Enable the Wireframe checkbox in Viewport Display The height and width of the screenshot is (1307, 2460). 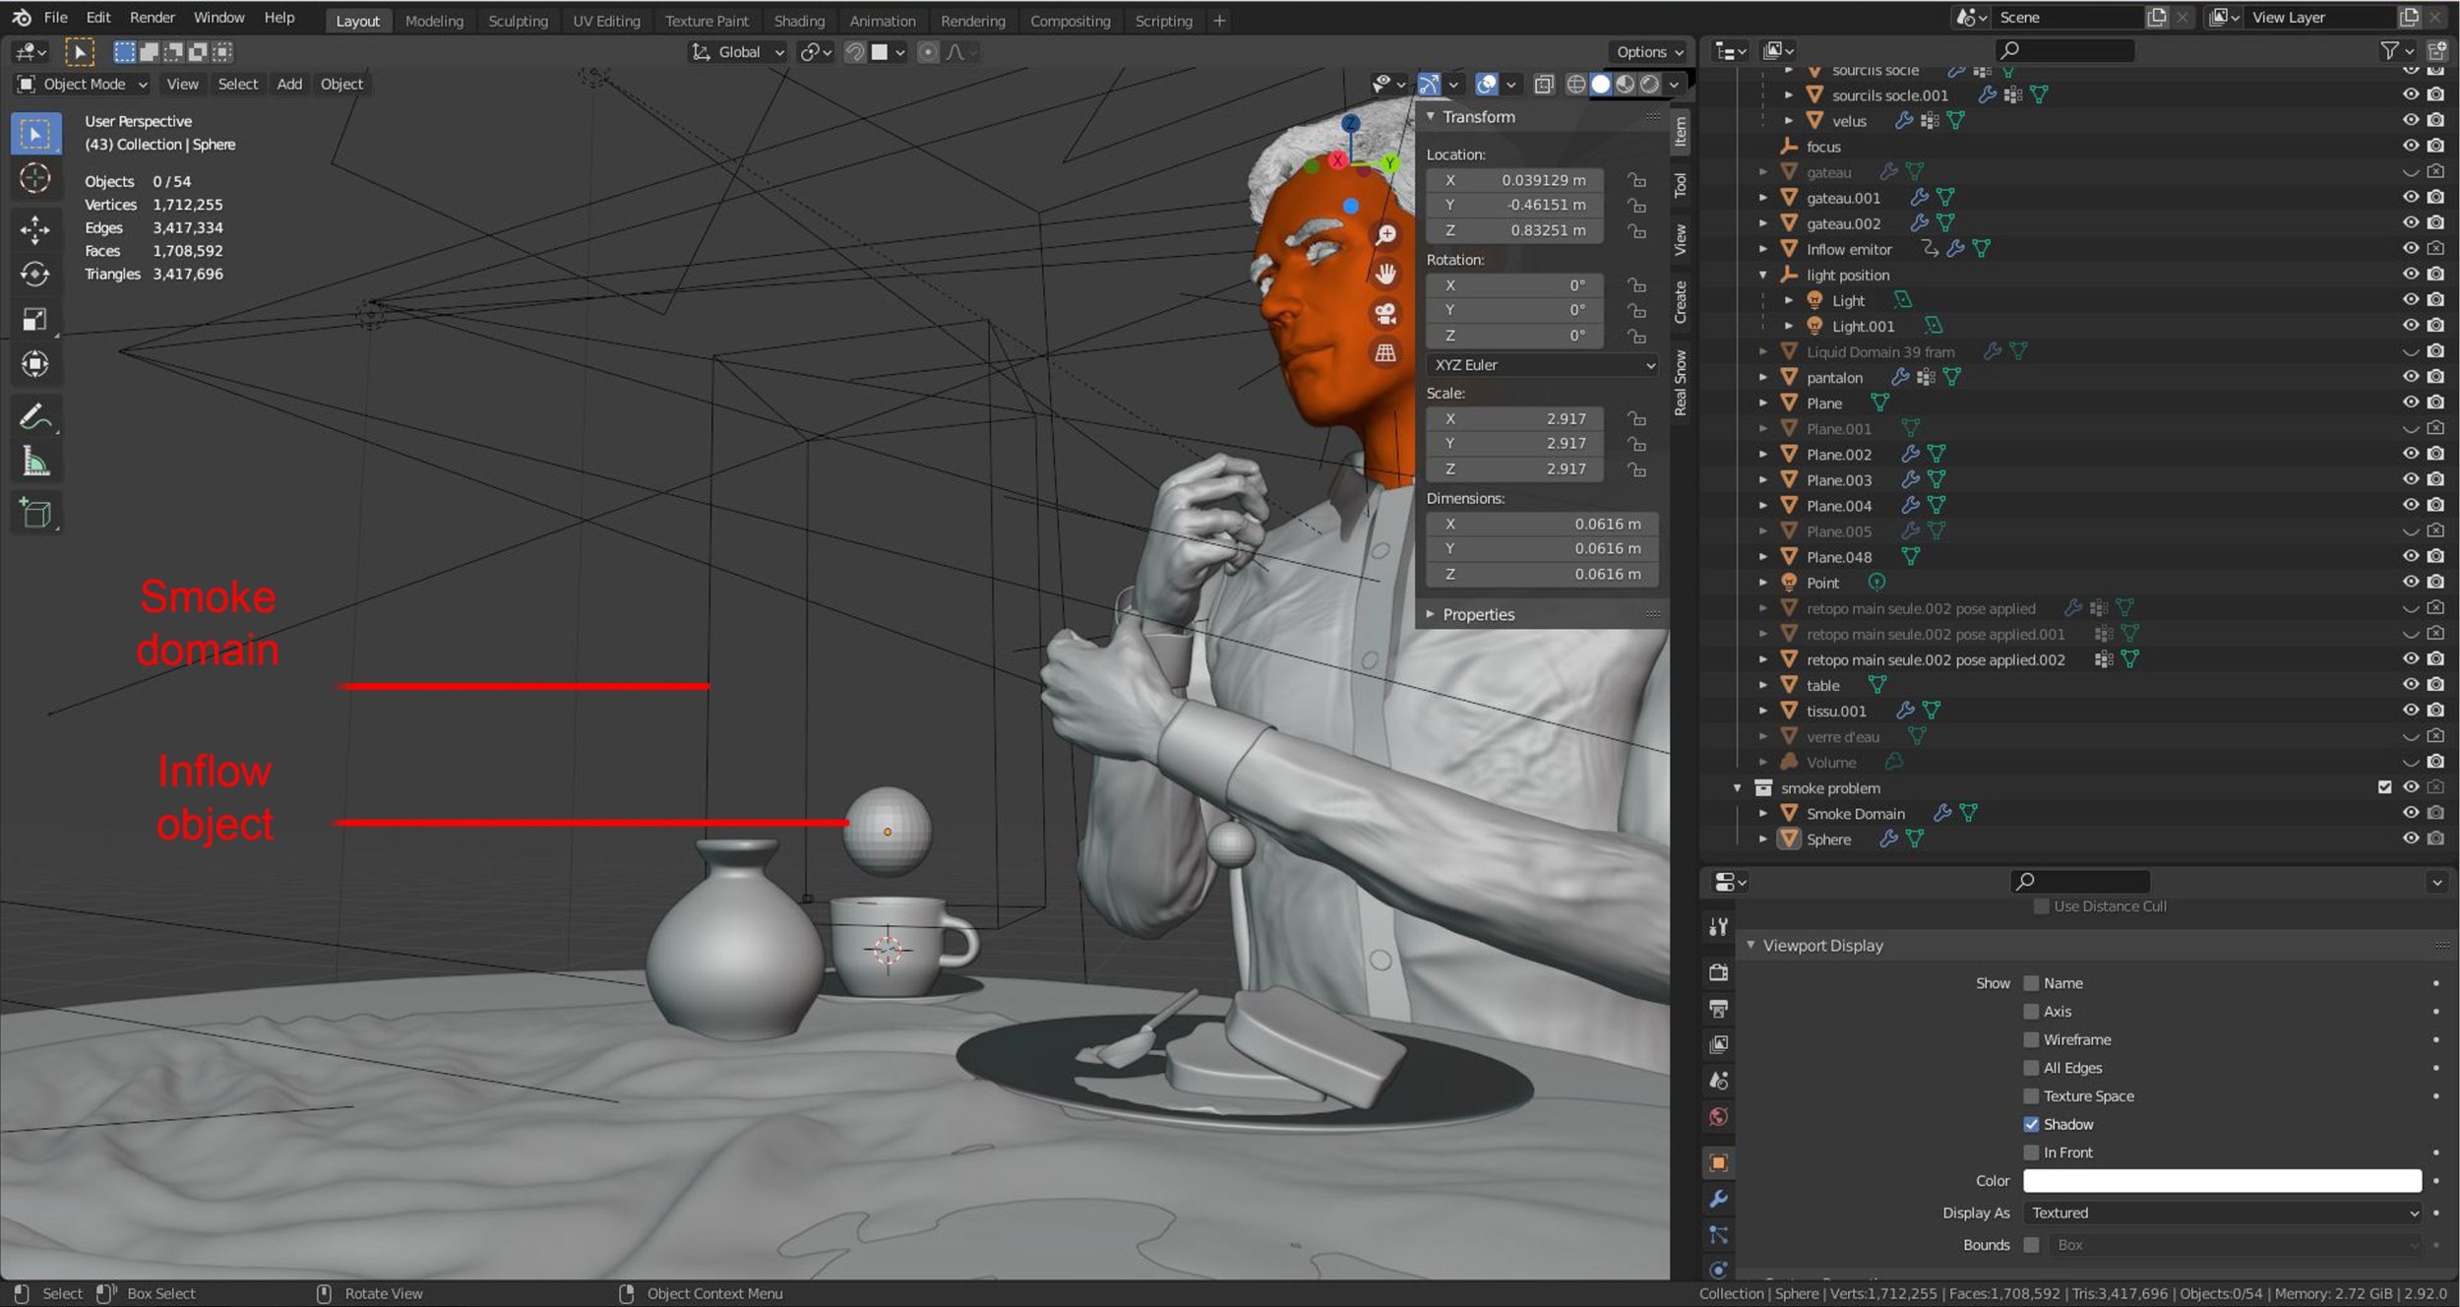2031,1039
